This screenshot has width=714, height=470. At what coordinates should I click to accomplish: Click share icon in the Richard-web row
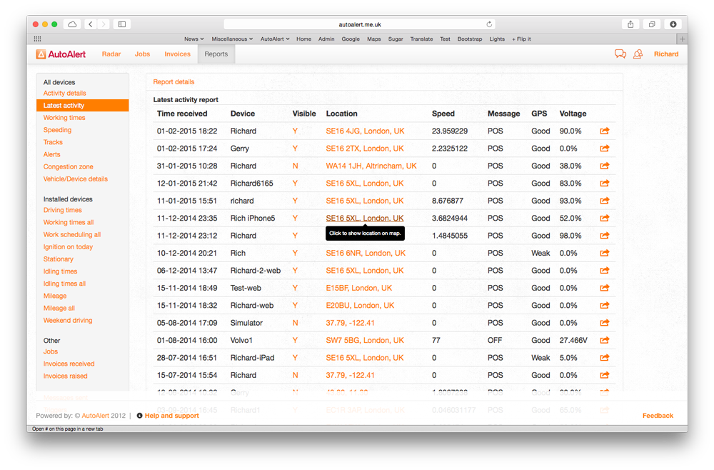(x=604, y=306)
